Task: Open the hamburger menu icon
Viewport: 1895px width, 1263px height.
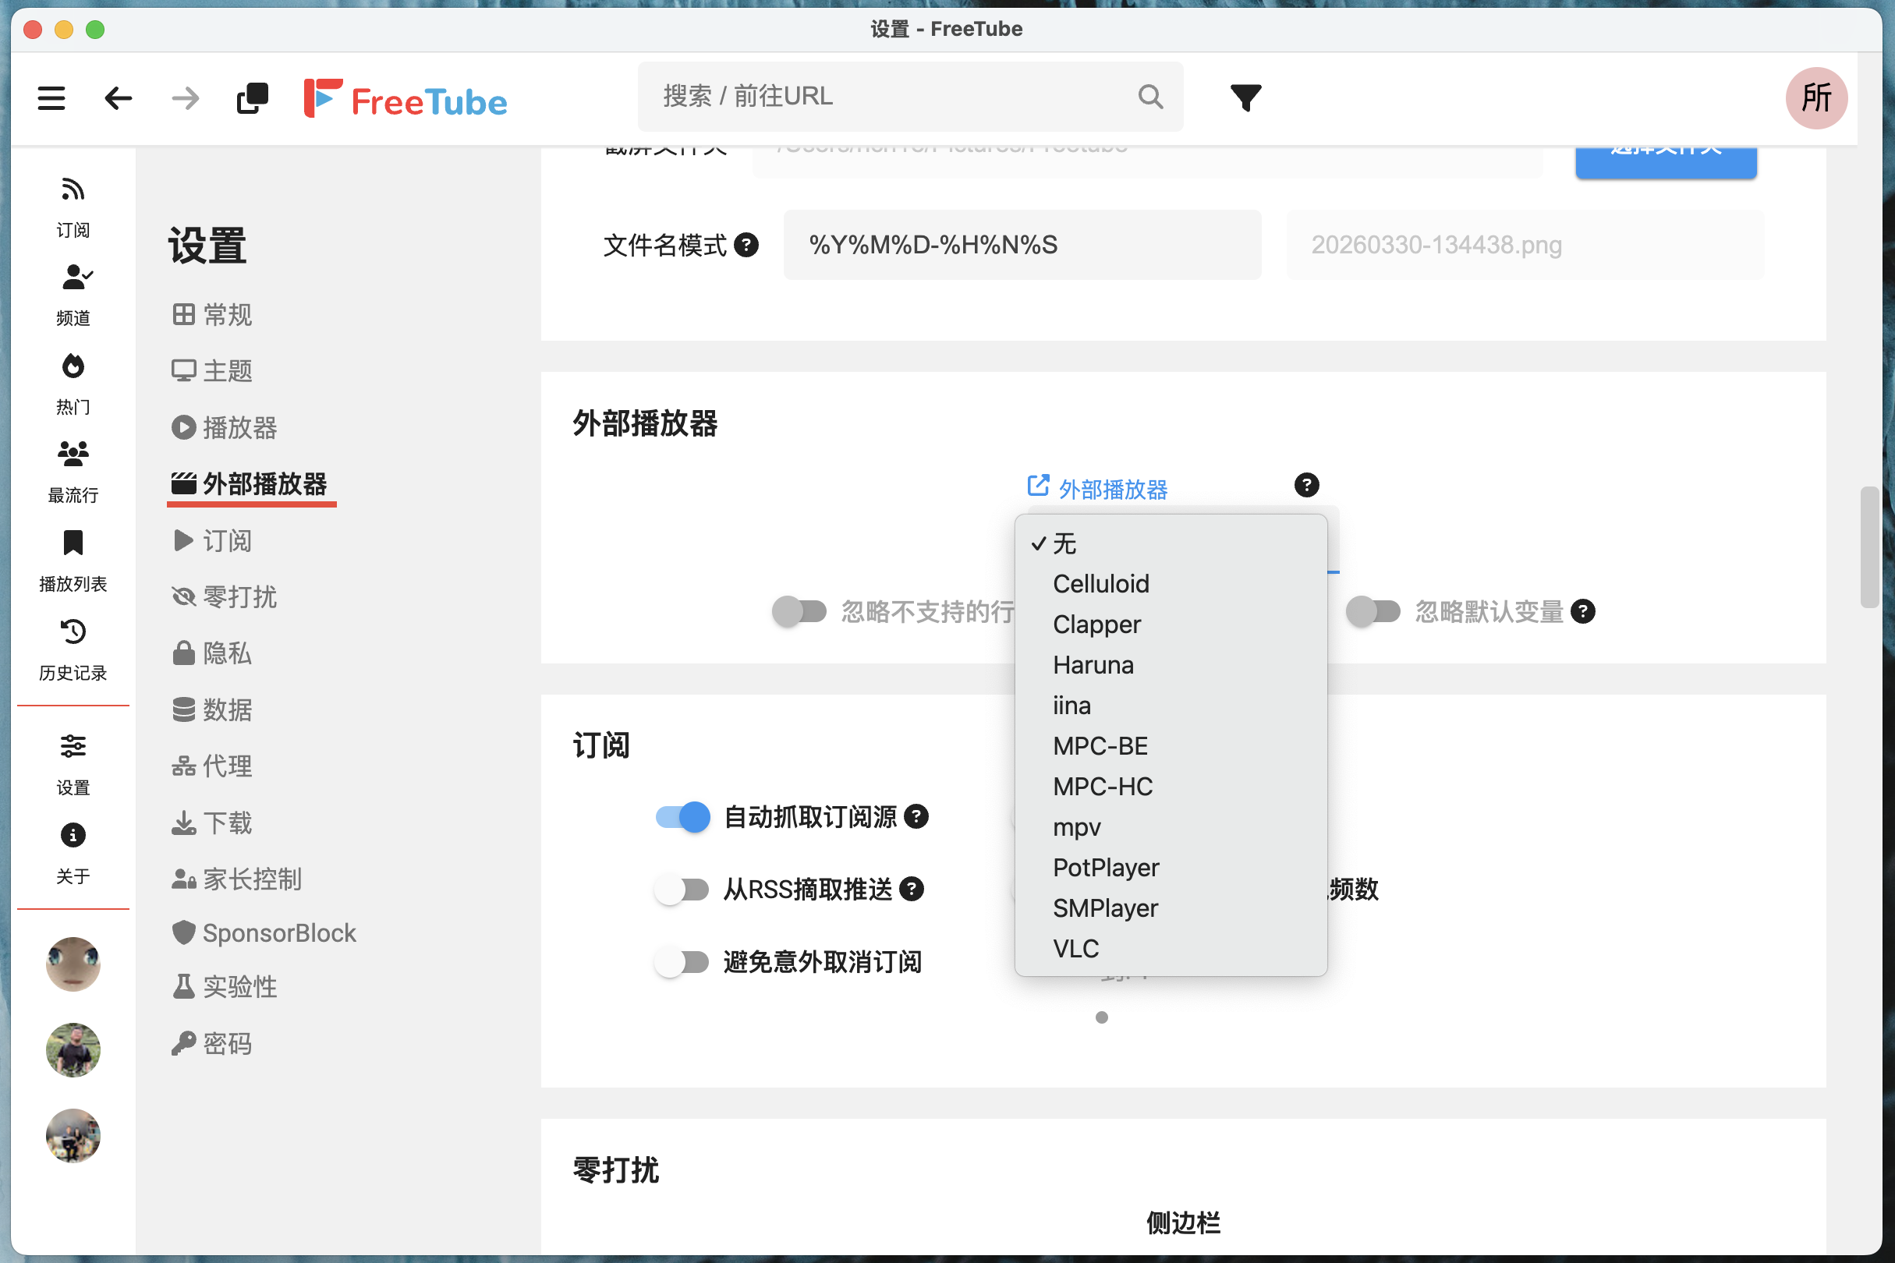Action: click(51, 98)
